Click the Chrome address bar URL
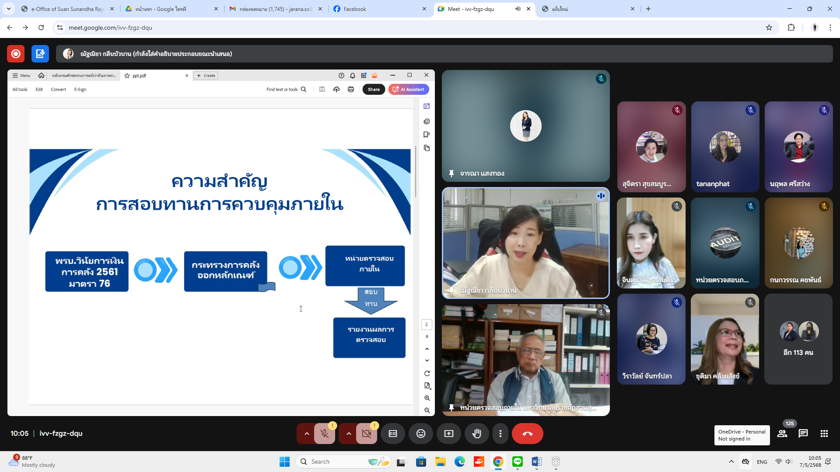Image resolution: width=840 pixels, height=472 pixels. click(x=110, y=28)
